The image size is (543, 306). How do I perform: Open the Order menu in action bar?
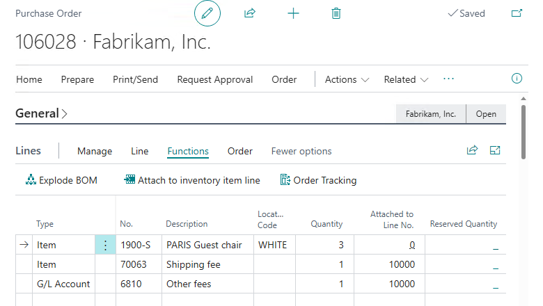(284, 79)
